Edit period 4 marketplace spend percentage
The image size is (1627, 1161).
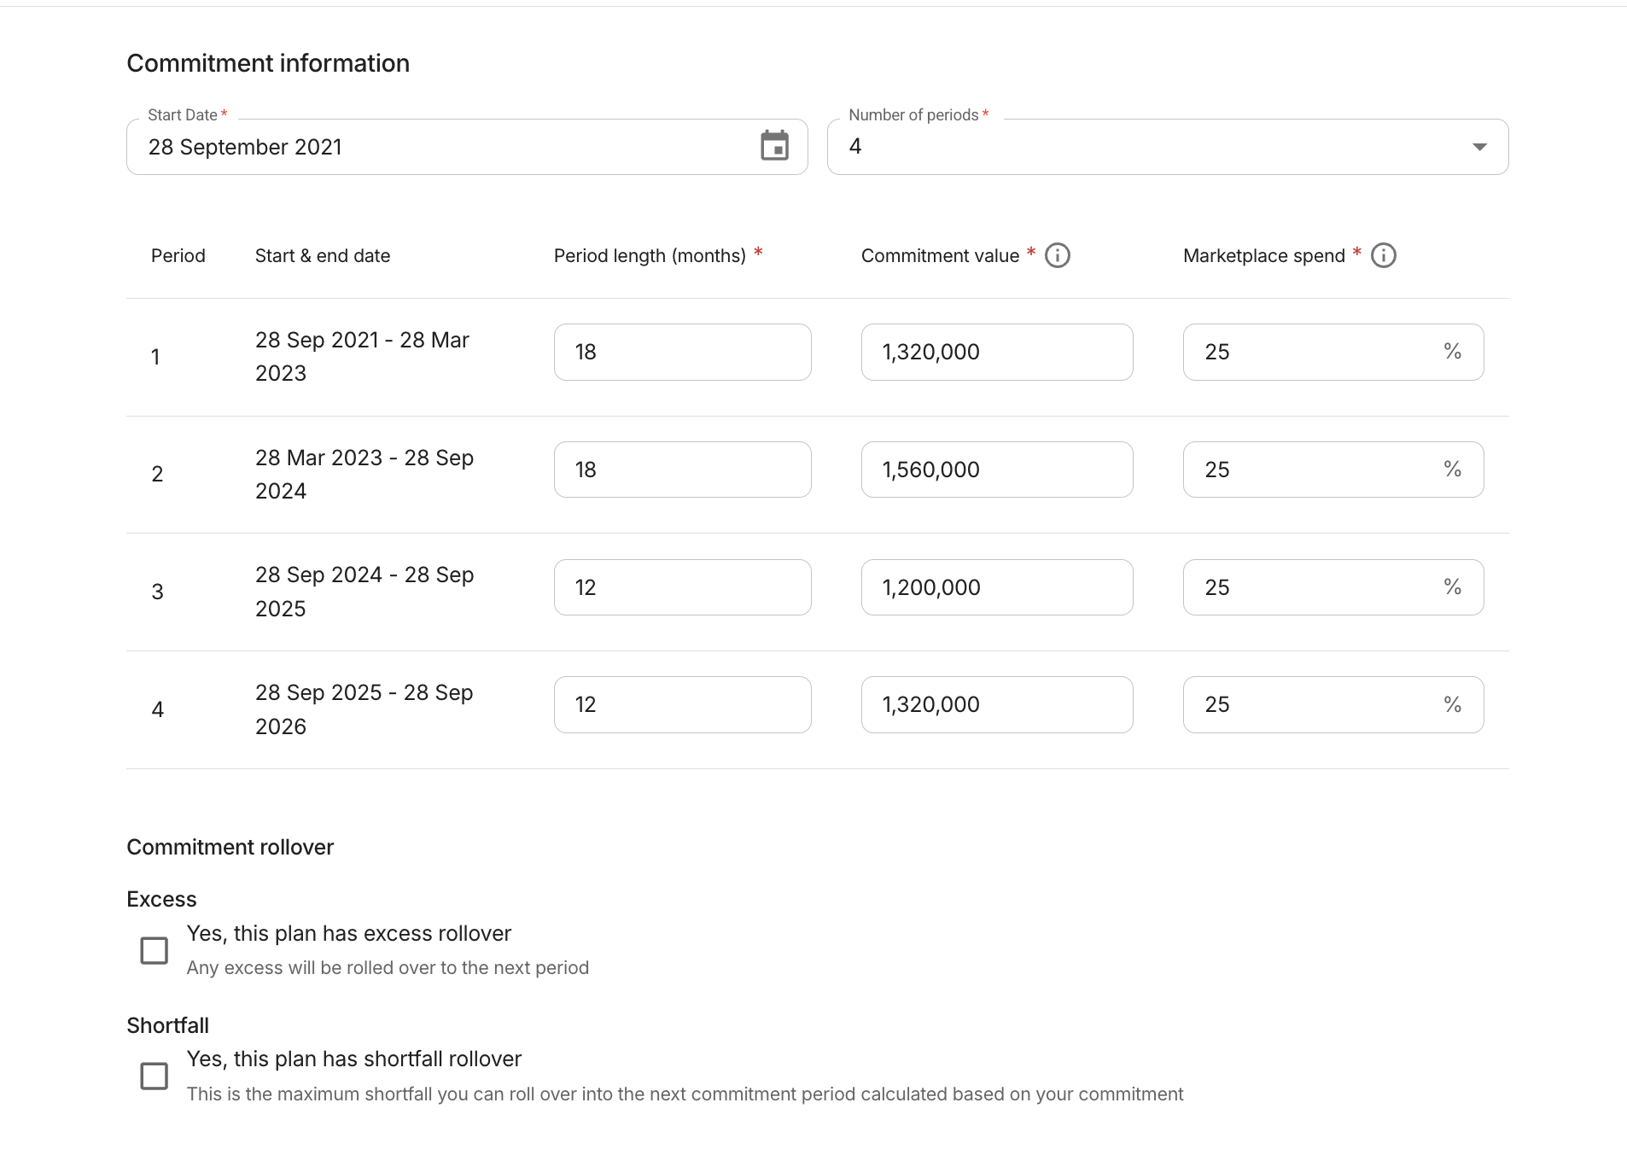point(1333,704)
